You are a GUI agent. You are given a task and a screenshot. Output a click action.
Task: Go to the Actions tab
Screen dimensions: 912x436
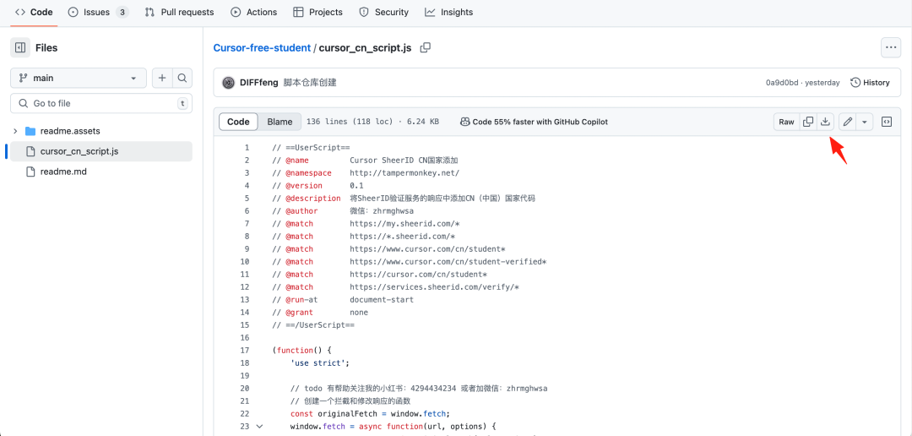coord(254,12)
